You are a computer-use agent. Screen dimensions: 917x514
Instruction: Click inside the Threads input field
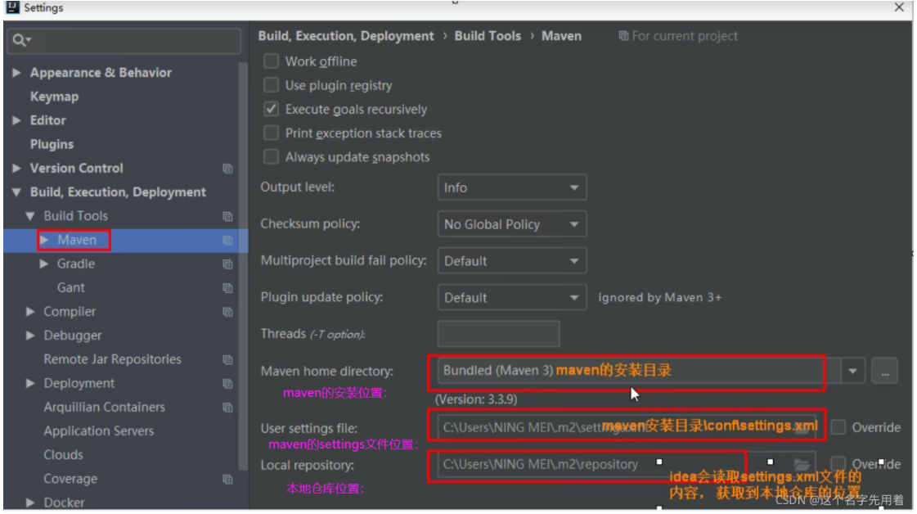pyautogui.click(x=497, y=334)
